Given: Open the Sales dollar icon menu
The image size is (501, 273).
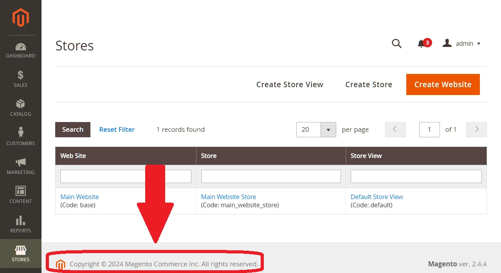Looking at the screenshot, I should pyautogui.click(x=20, y=79).
